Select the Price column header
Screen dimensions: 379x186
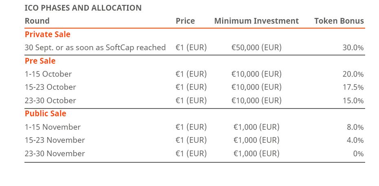coord(185,21)
